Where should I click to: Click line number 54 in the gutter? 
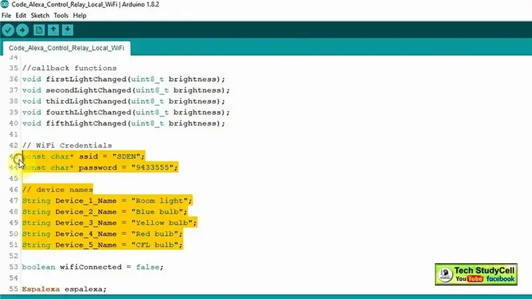pyautogui.click(x=13, y=278)
